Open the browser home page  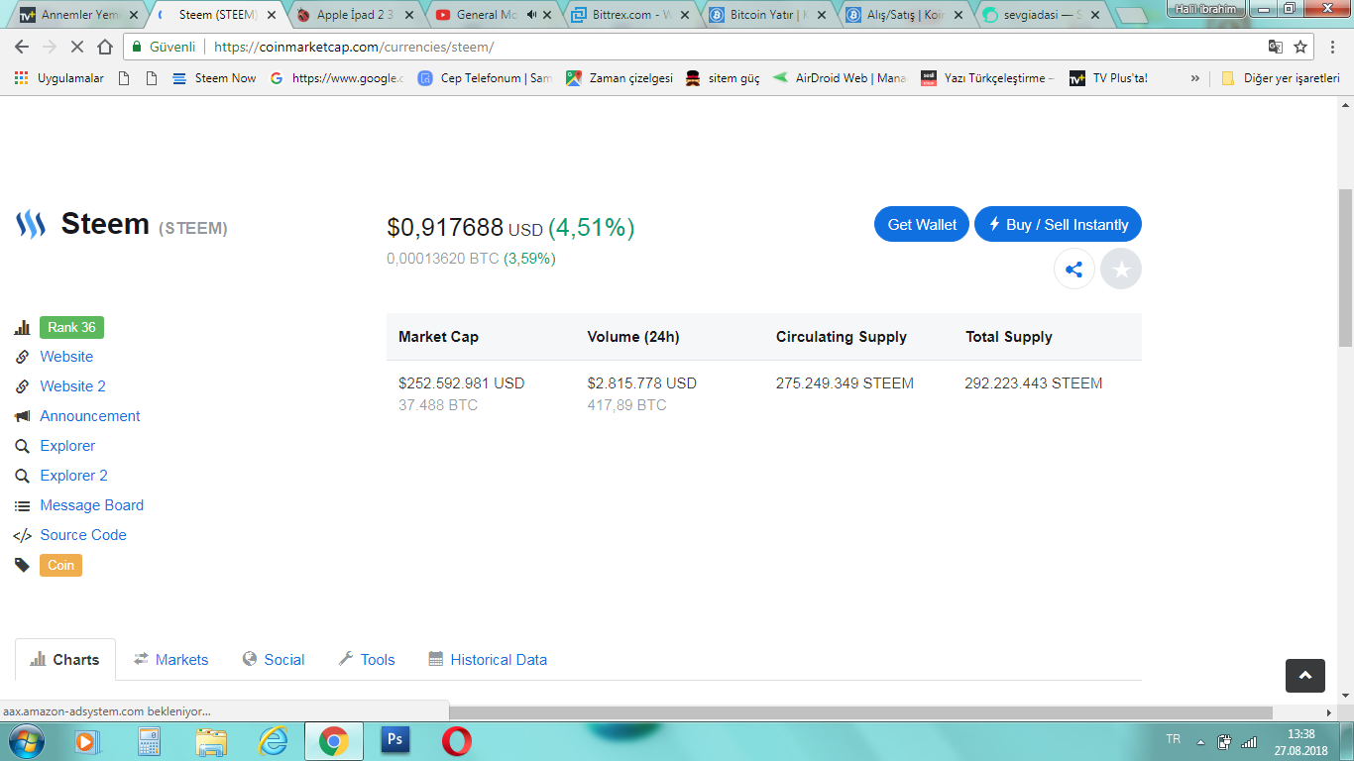coord(105,47)
